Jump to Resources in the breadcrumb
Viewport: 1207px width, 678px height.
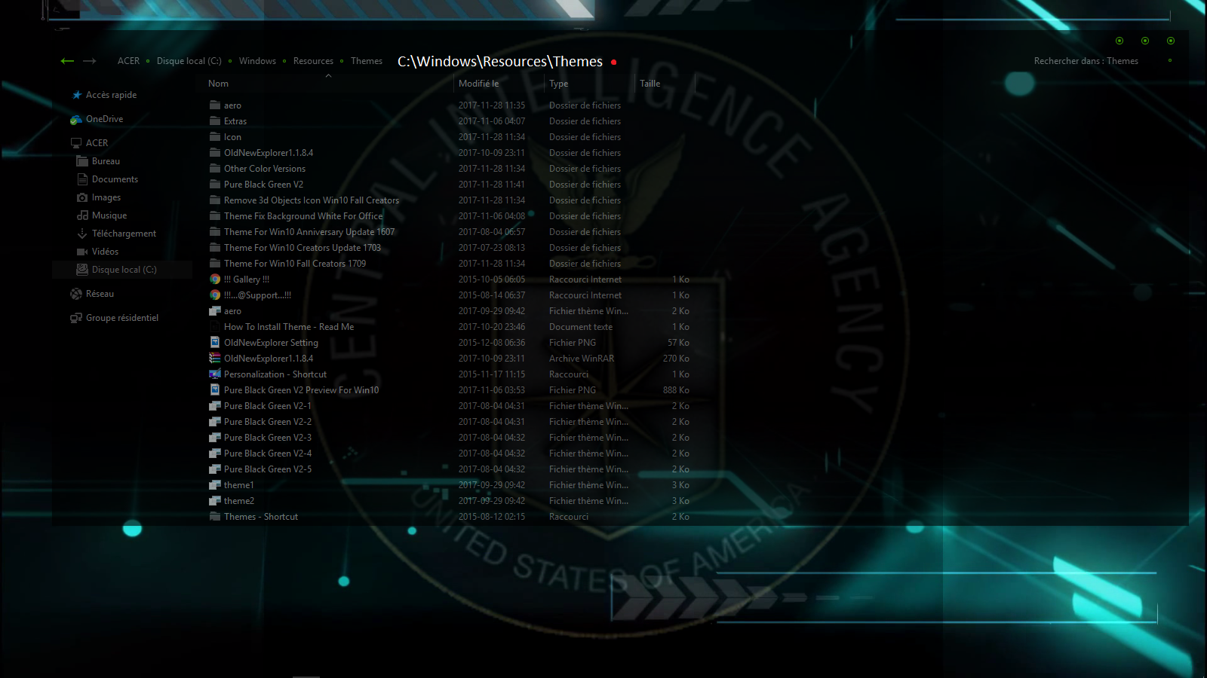click(x=313, y=61)
